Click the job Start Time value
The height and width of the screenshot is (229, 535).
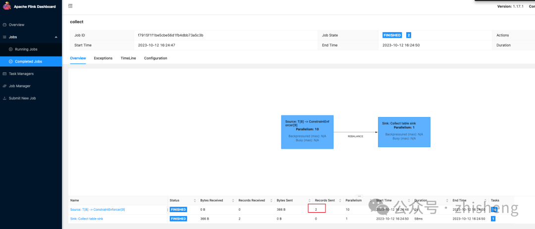pyautogui.click(x=157, y=45)
